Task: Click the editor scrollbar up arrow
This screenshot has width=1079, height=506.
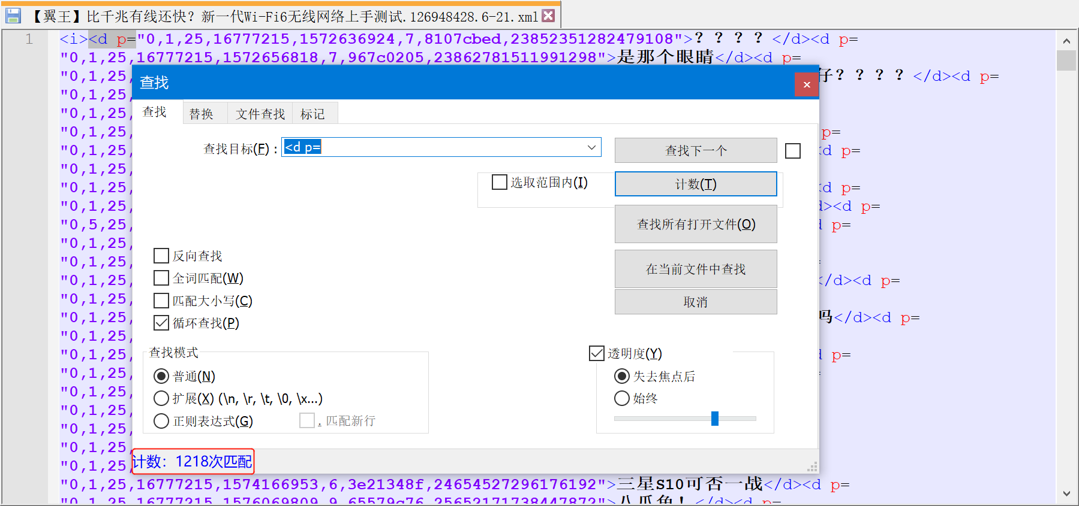Action: (x=1066, y=41)
